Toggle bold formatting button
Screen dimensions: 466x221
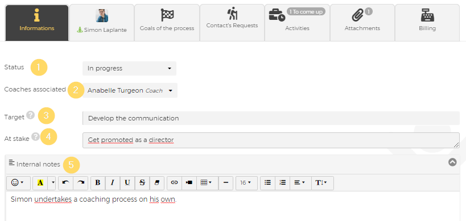tap(98, 183)
